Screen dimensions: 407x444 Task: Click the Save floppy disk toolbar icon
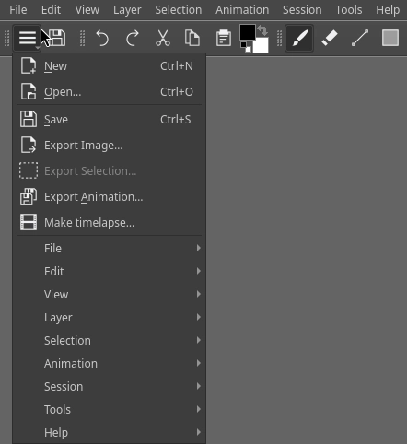[57, 38]
